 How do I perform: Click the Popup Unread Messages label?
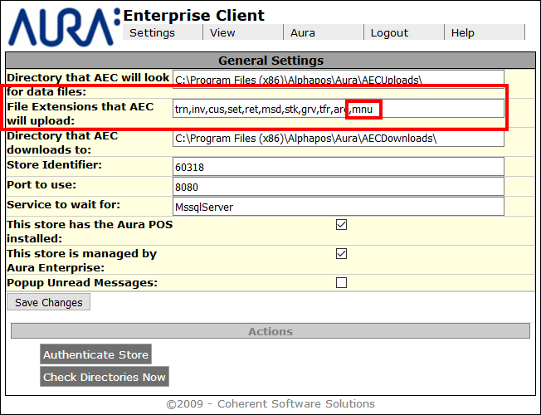point(82,283)
